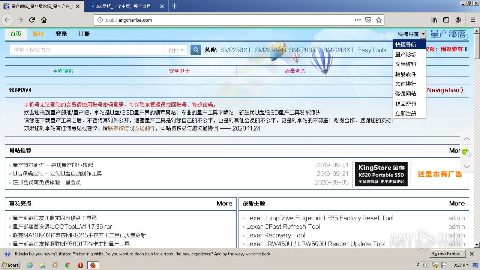Screen dimensions: 480x270
Task: Search hot keyword EasyTools
Action: click(x=372, y=50)
